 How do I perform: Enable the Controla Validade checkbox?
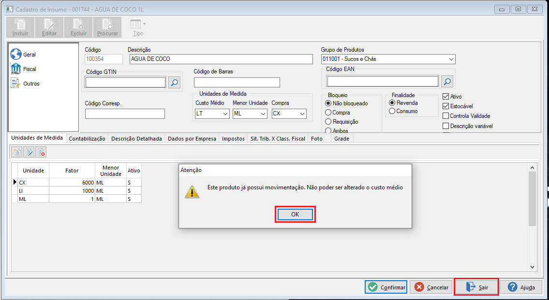click(x=445, y=116)
